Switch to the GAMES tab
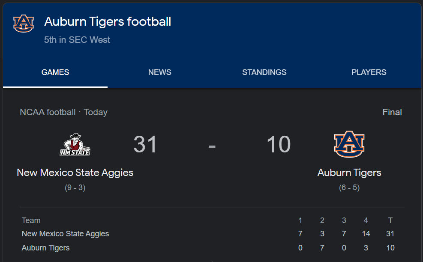Image resolution: width=423 pixels, height=262 pixels. (x=55, y=72)
